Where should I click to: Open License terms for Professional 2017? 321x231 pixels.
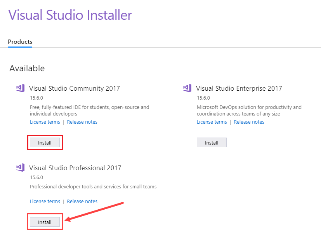pyautogui.click(x=45, y=202)
